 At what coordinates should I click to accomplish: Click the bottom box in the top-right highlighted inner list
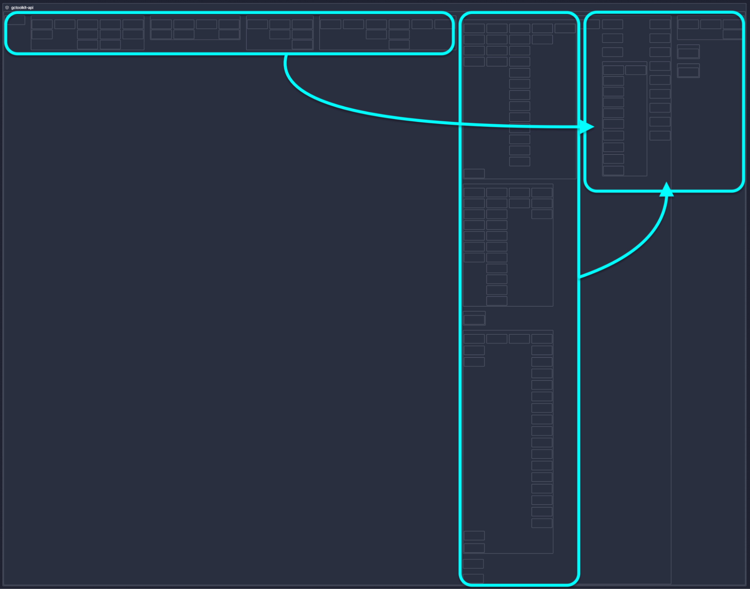pyautogui.click(x=613, y=170)
